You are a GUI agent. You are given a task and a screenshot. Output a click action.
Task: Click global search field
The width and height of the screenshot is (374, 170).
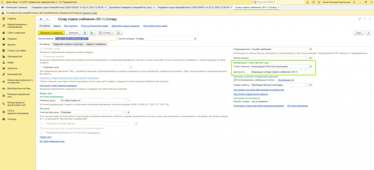pos(279,2)
